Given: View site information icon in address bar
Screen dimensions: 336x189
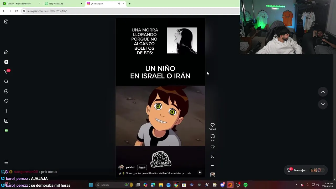Looking at the screenshot, I should pos(24,11).
